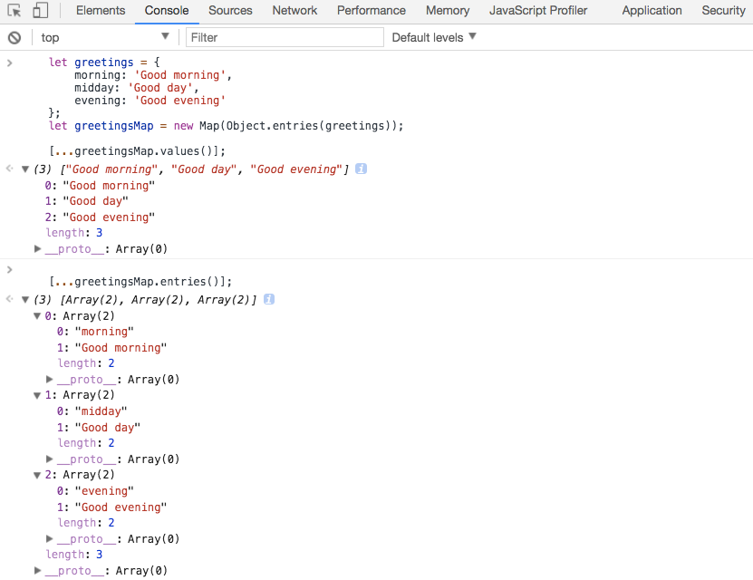
Task: Click '1: "Good day"' in entry 1
Action: (x=99, y=428)
